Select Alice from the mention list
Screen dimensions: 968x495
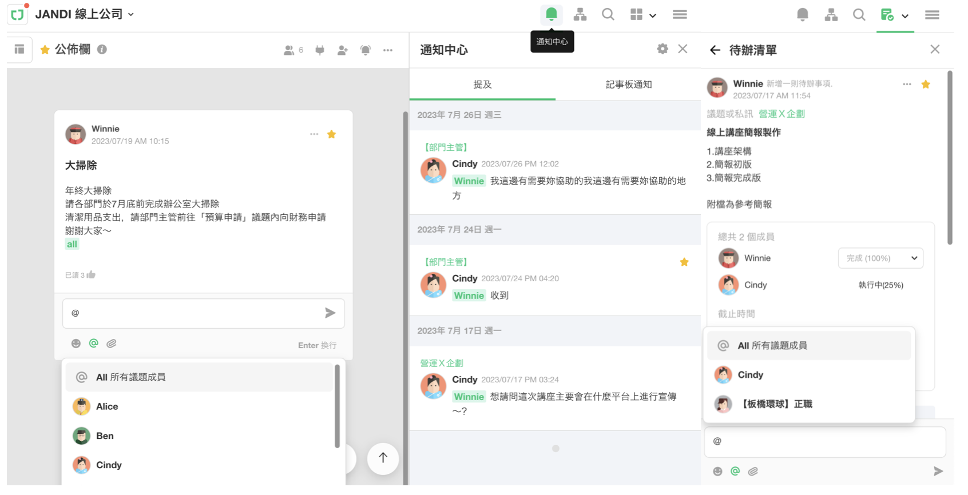pos(107,406)
